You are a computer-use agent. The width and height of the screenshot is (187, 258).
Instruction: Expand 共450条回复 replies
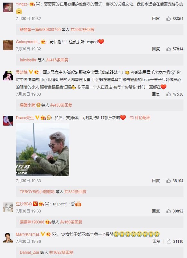pos(61,105)
